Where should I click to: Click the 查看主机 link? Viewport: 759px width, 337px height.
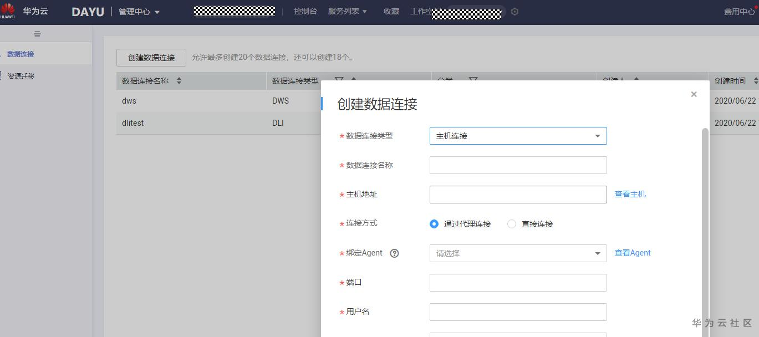(x=630, y=194)
